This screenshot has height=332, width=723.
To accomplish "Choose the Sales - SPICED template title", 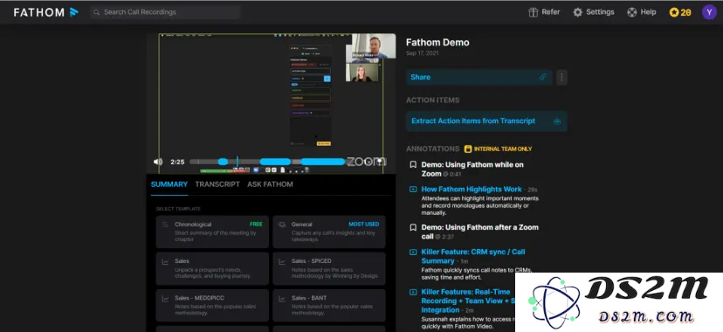I will [x=311, y=261].
